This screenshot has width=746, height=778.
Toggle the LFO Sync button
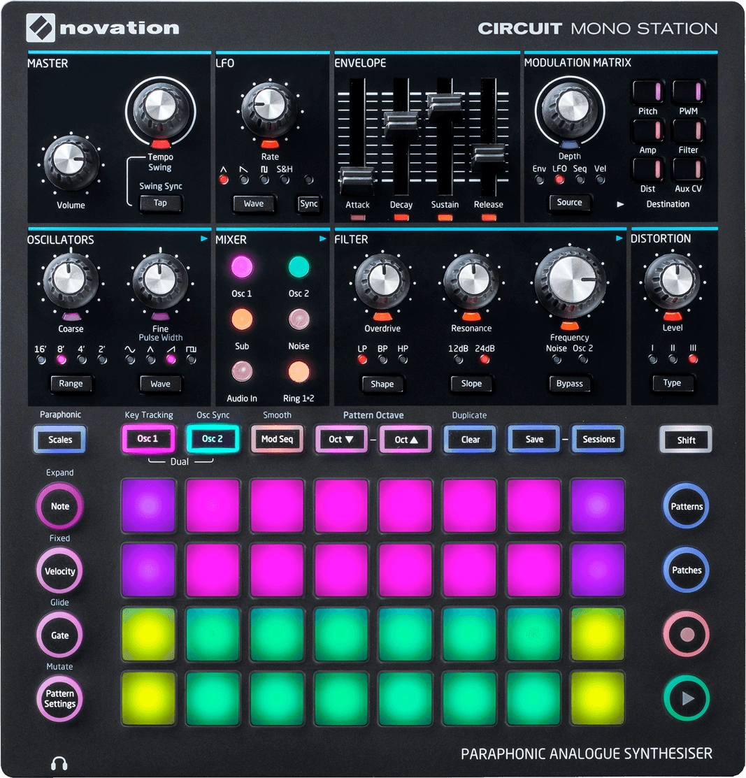[309, 203]
